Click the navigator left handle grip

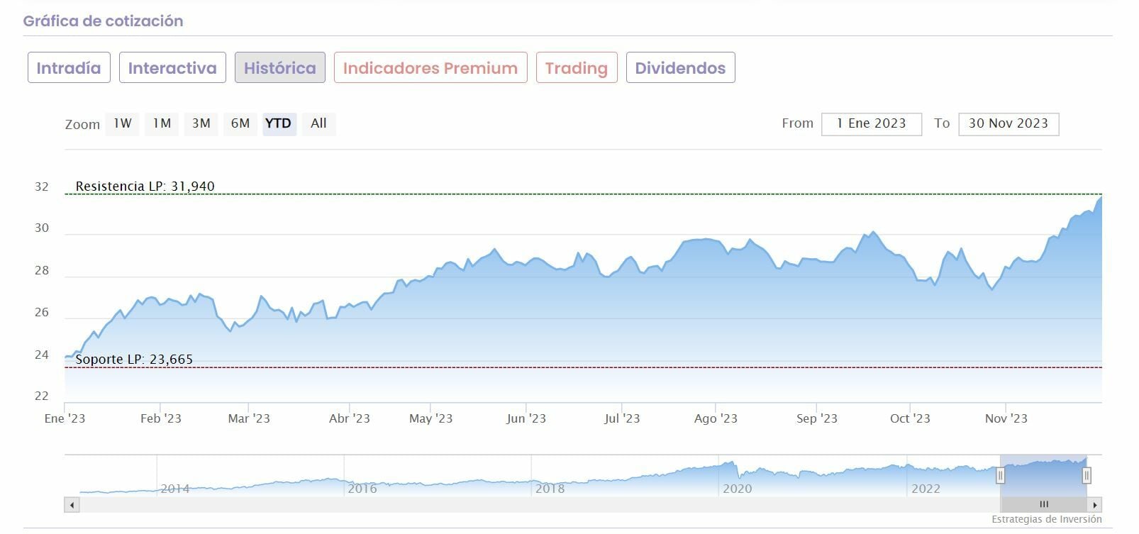(1000, 475)
